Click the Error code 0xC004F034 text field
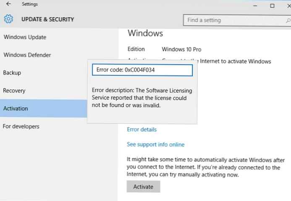 point(142,70)
